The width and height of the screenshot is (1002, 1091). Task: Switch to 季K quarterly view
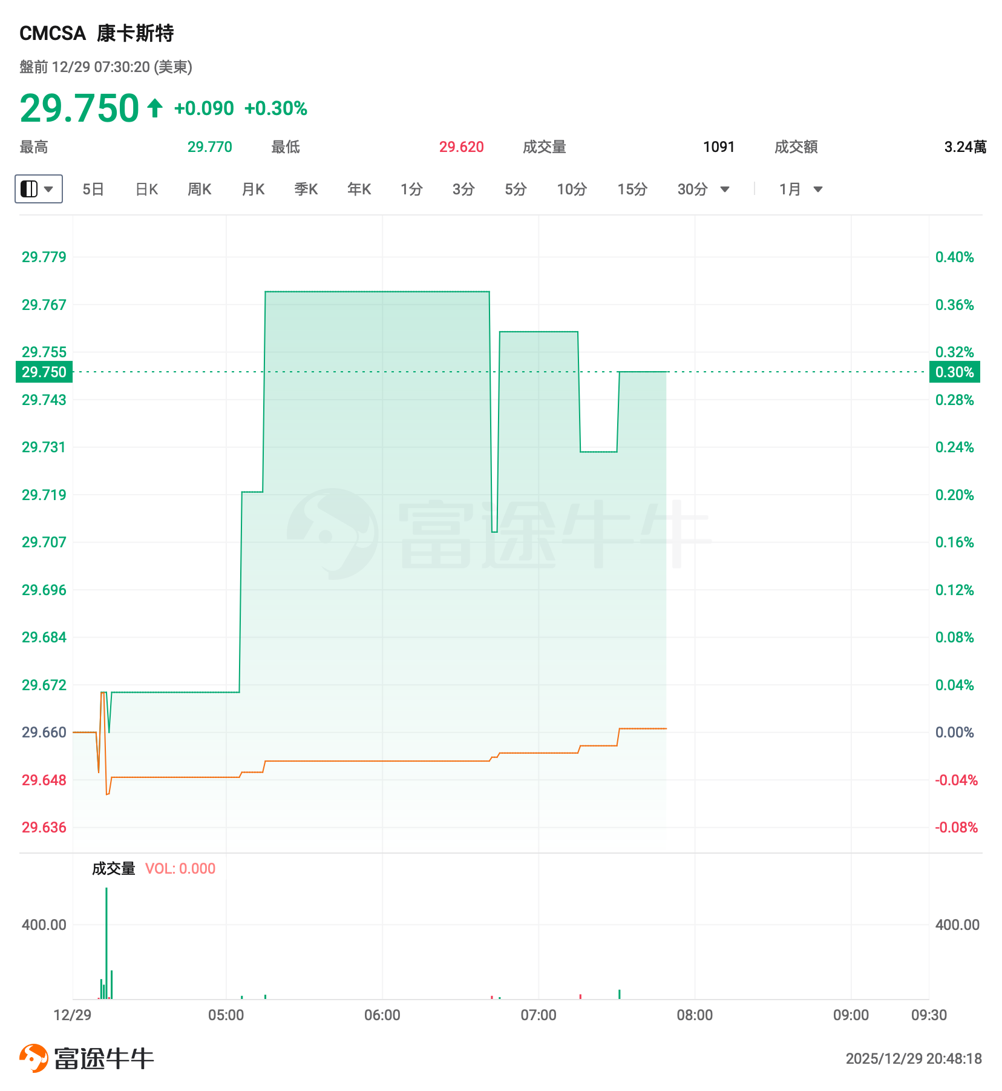[x=306, y=190]
